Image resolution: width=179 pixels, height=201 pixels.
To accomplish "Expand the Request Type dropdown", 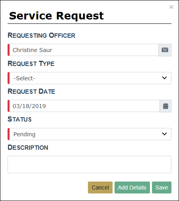I will click(89, 78).
